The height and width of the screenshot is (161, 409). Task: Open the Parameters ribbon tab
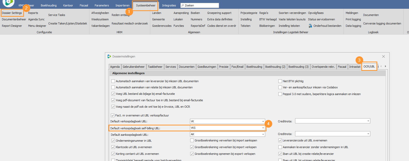(102, 5)
